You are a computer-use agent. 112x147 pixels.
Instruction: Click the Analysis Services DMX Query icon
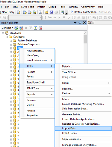(x=30, y=12)
